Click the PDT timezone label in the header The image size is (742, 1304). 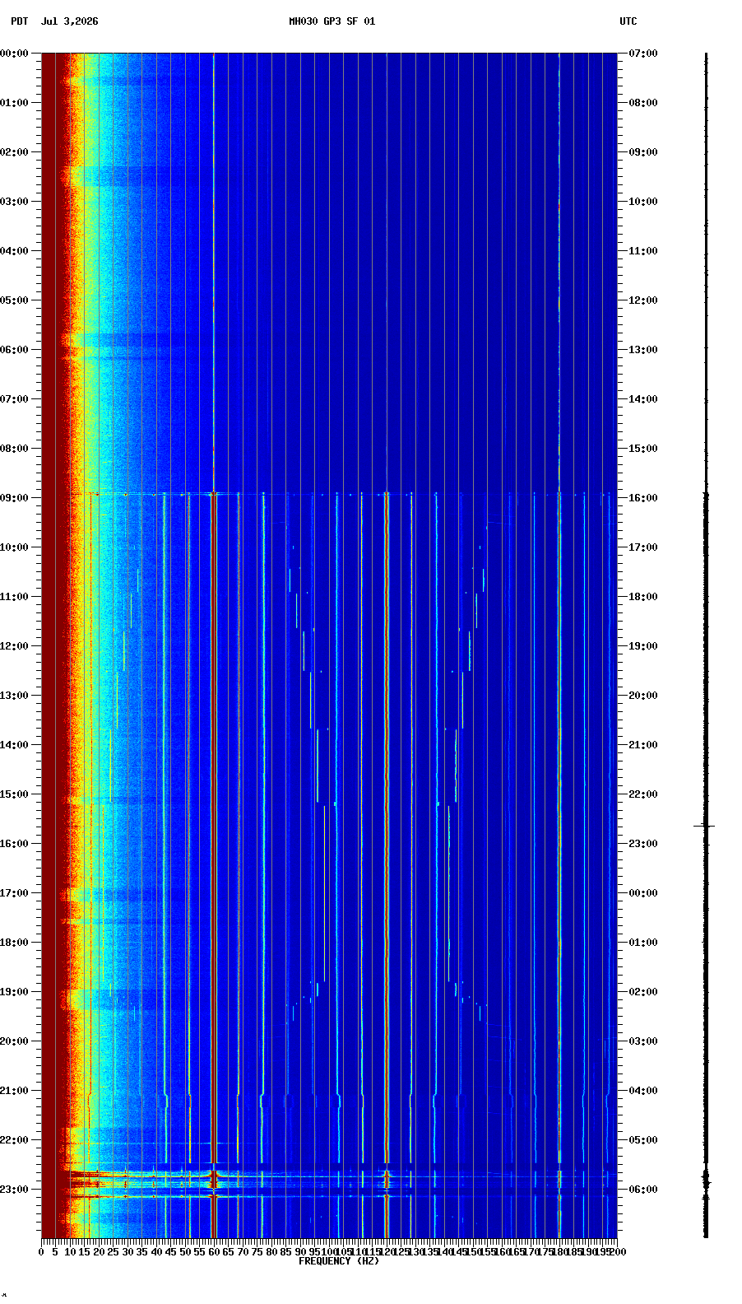coord(19,21)
